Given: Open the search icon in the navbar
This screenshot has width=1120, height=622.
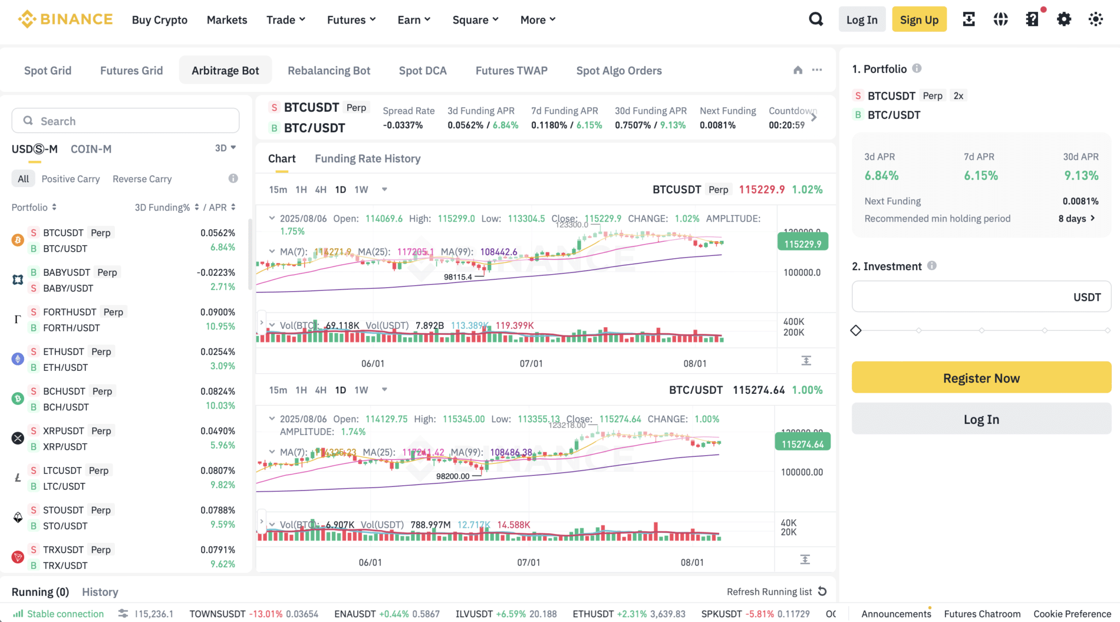Looking at the screenshot, I should (816, 19).
